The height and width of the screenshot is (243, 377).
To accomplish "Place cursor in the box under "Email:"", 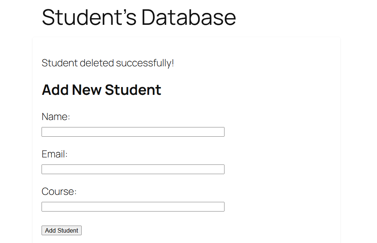I will pyautogui.click(x=133, y=169).
